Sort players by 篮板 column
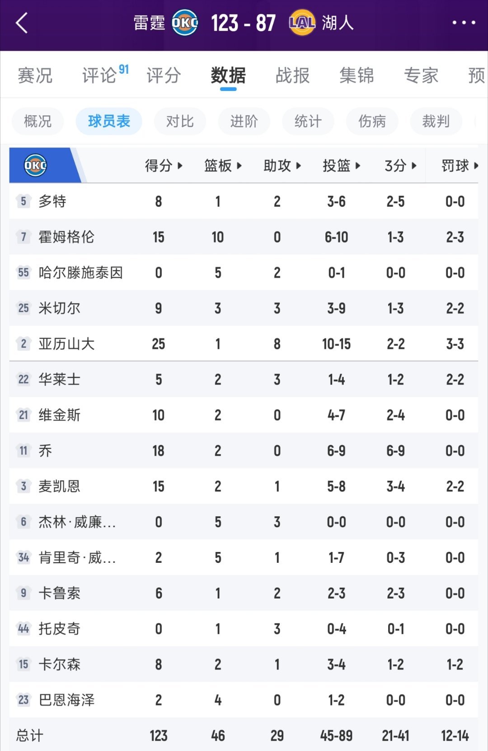The width and height of the screenshot is (488, 751). point(223,166)
